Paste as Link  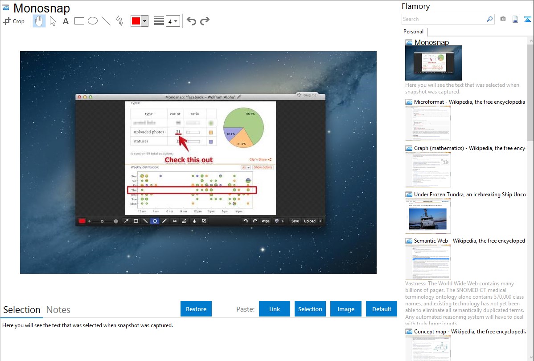(275, 308)
